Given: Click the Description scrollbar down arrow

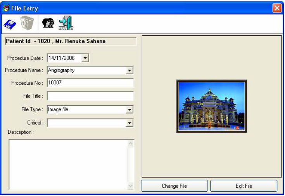Looking at the screenshot, I should coord(131,186).
